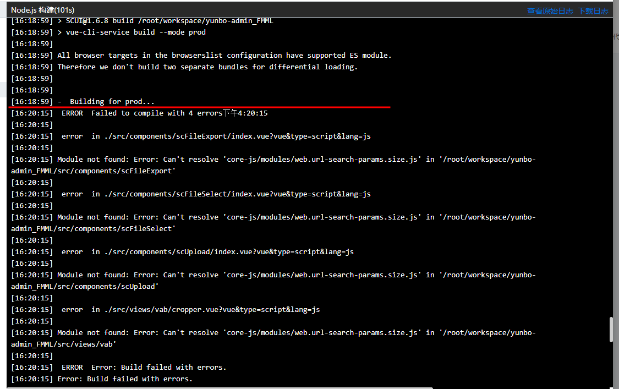
Task: Click the 'vue-cli-service build --mode prod' line
Action: [108, 32]
